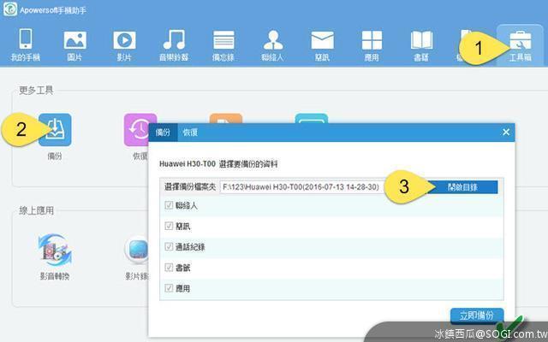Select the 工具箱 toolbox icon
The image size is (548, 342).
(520, 43)
